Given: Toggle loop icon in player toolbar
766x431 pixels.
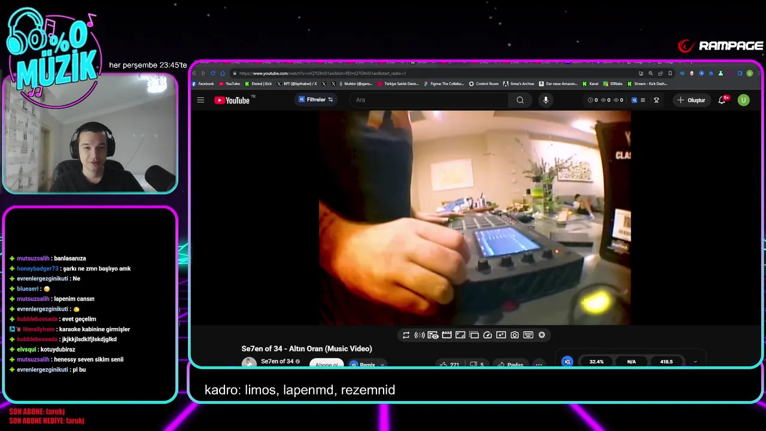Looking at the screenshot, I should (x=406, y=335).
